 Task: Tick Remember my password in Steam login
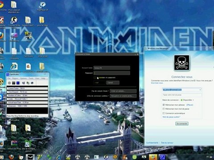[95, 78]
